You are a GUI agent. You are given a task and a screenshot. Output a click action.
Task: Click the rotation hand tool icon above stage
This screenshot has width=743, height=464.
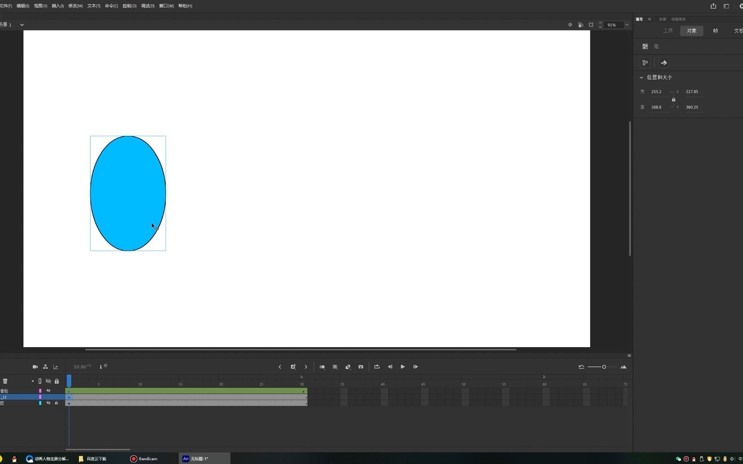tap(580, 25)
